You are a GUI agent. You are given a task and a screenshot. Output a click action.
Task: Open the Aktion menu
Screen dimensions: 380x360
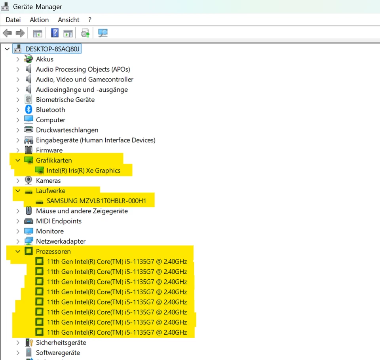pyautogui.click(x=39, y=20)
